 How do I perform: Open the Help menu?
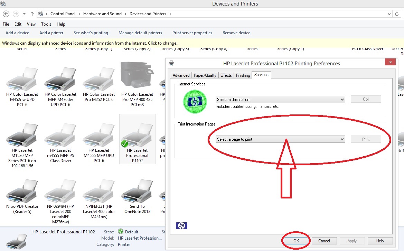61,24
